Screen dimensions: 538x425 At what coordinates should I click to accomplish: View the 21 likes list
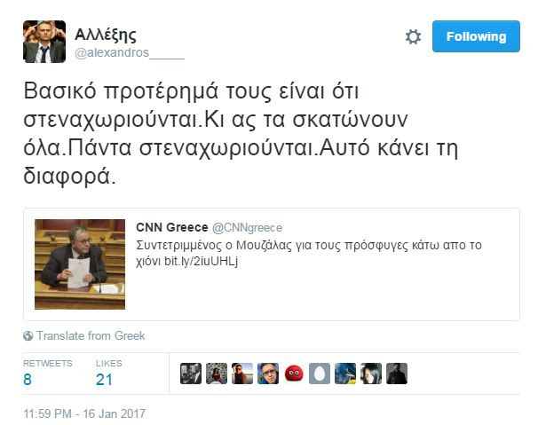(x=109, y=373)
